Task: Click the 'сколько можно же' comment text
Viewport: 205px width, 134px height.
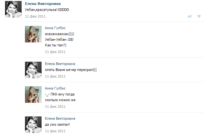Action: coord(60,100)
